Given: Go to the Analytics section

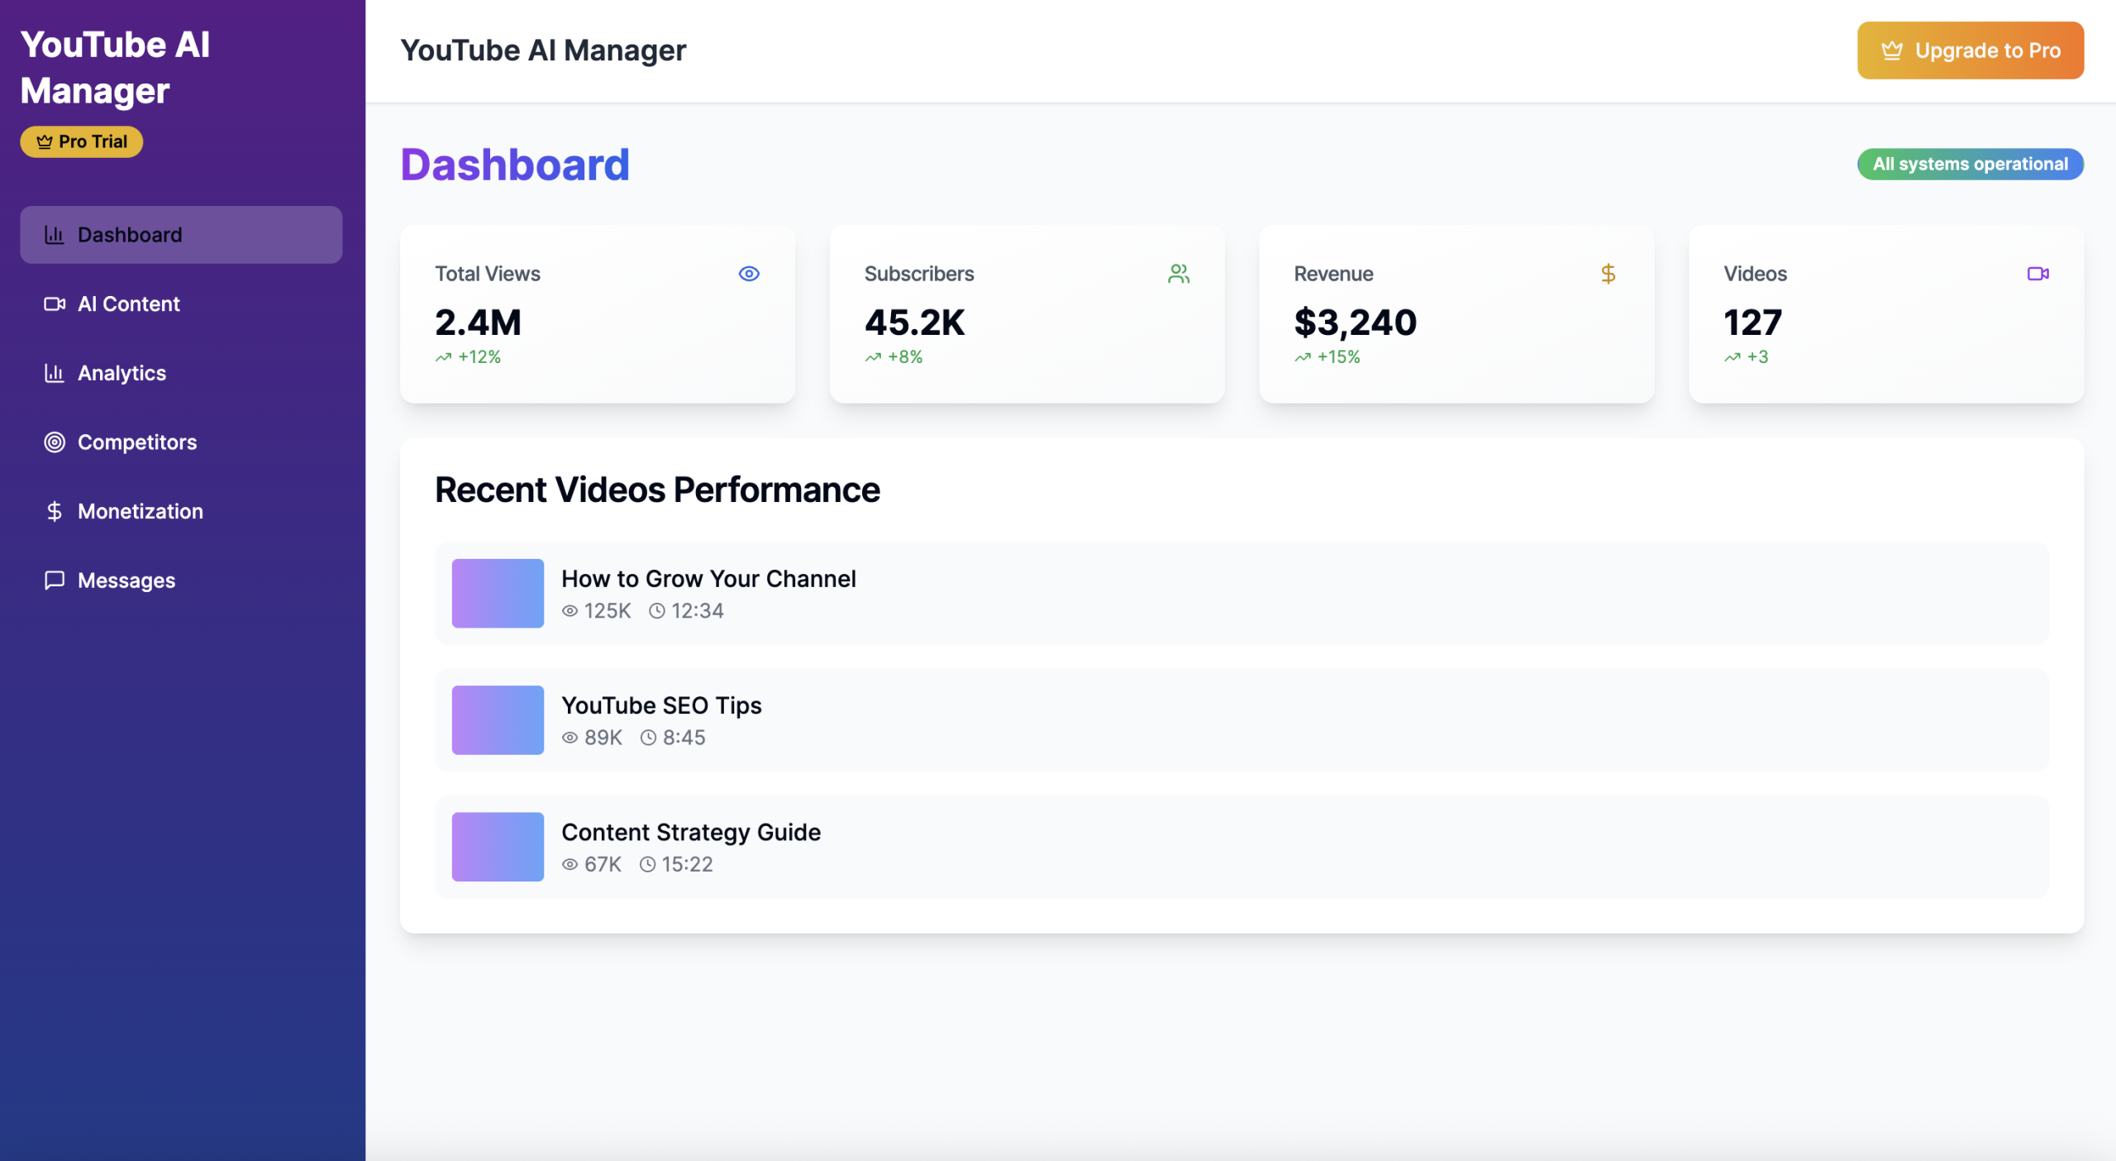Looking at the screenshot, I should (x=181, y=373).
